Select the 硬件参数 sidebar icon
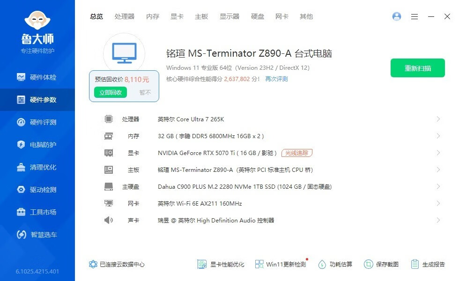Image resolution: width=459 pixels, height=281 pixels. click(x=21, y=99)
